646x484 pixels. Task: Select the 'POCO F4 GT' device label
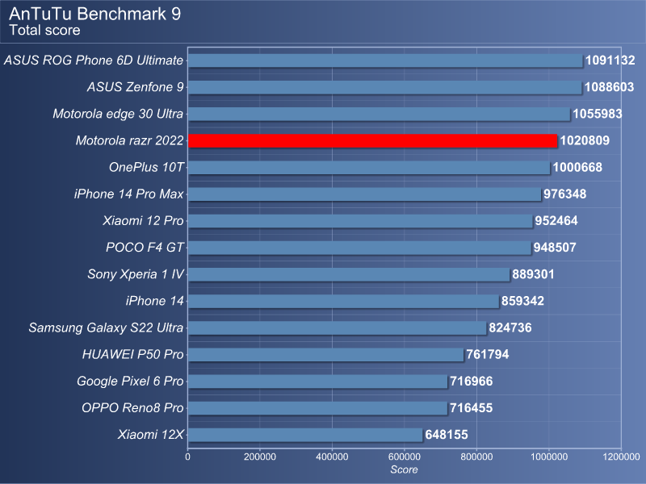(145, 248)
